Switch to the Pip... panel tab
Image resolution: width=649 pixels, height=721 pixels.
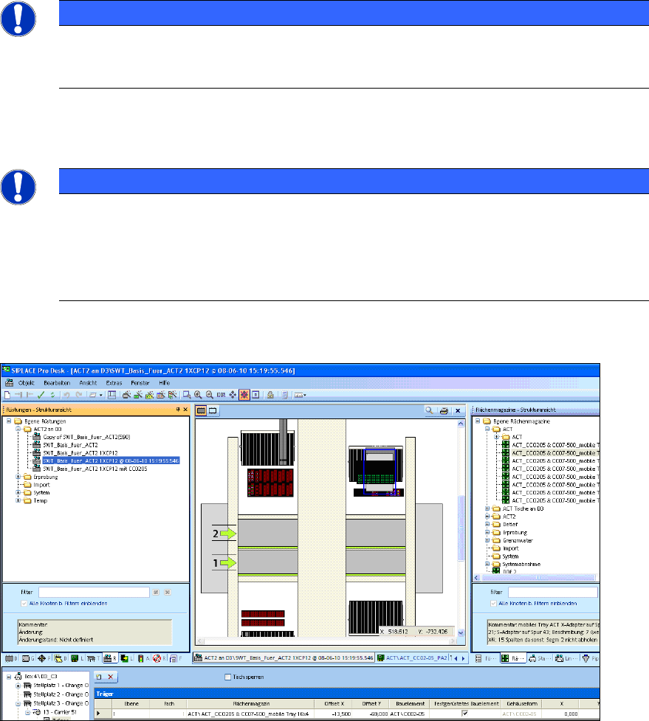[x=590, y=658]
